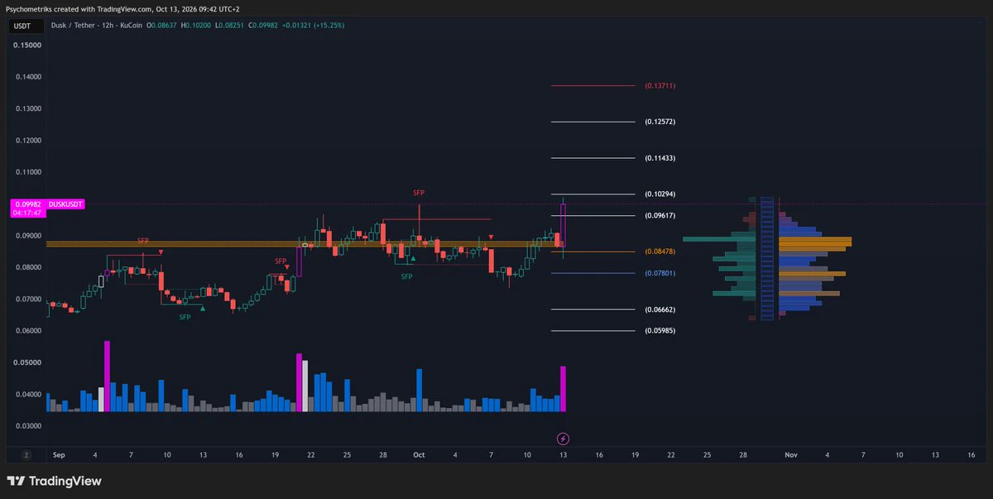
Task: Select the (0.05985) level label
Action: tap(660, 331)
